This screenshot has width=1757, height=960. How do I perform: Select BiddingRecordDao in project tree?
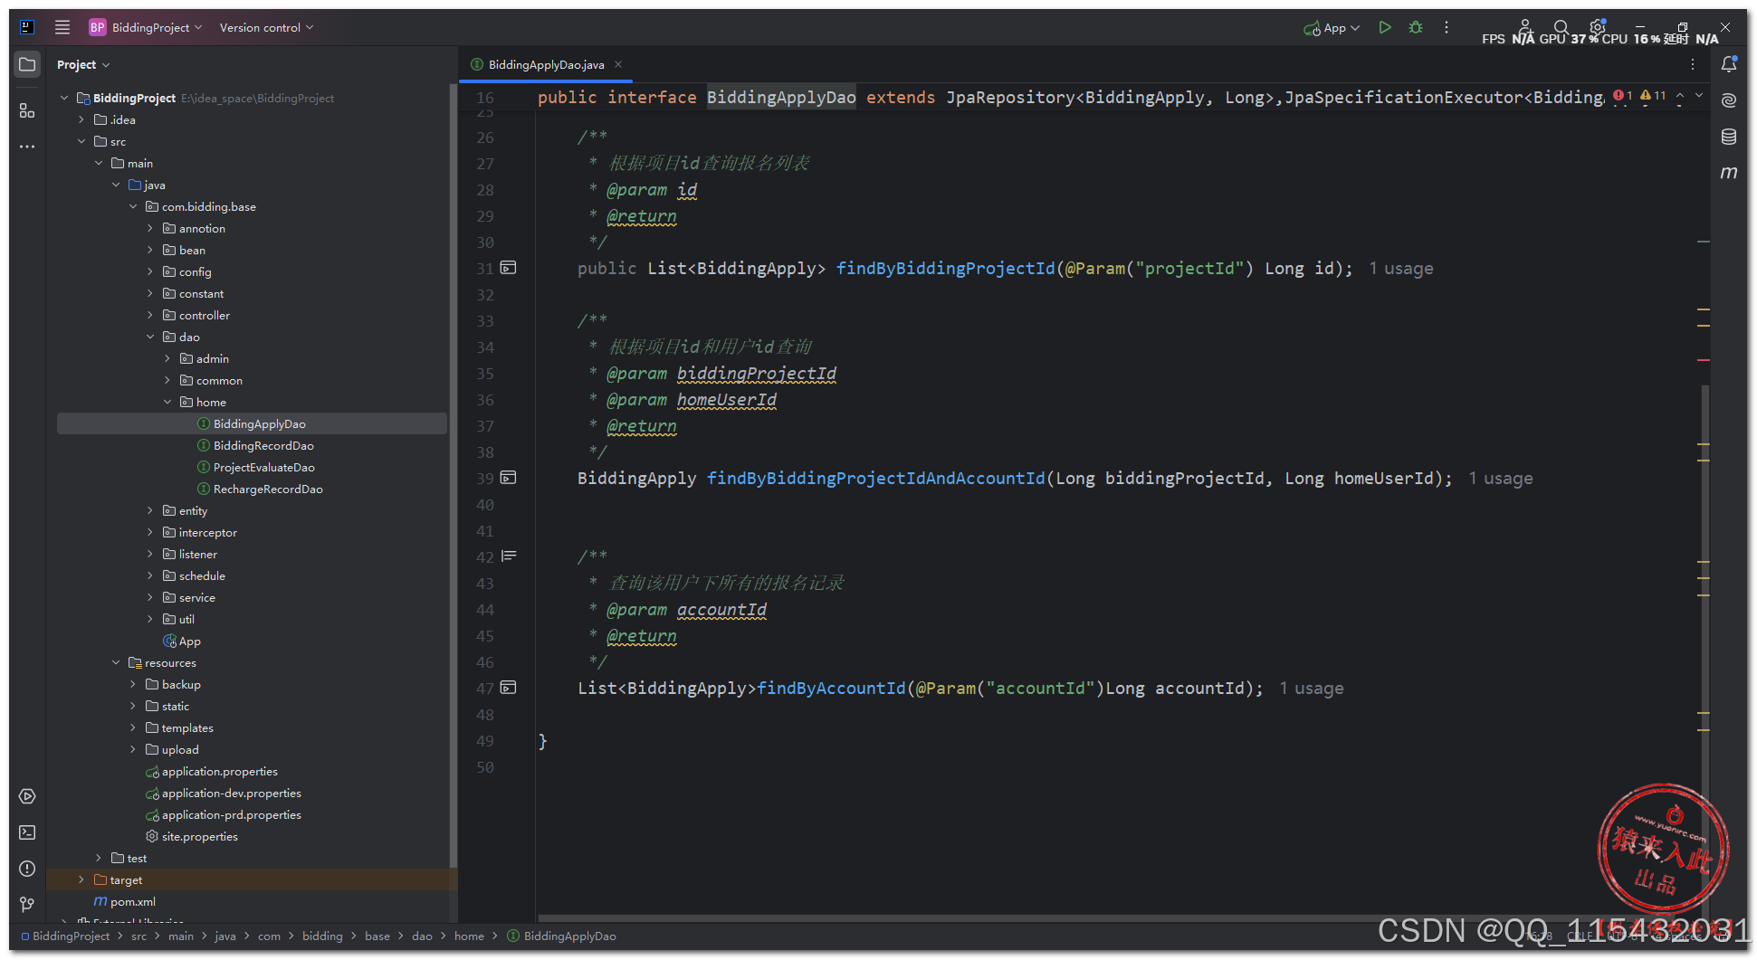pyautogui.click(x=263, y=445)
